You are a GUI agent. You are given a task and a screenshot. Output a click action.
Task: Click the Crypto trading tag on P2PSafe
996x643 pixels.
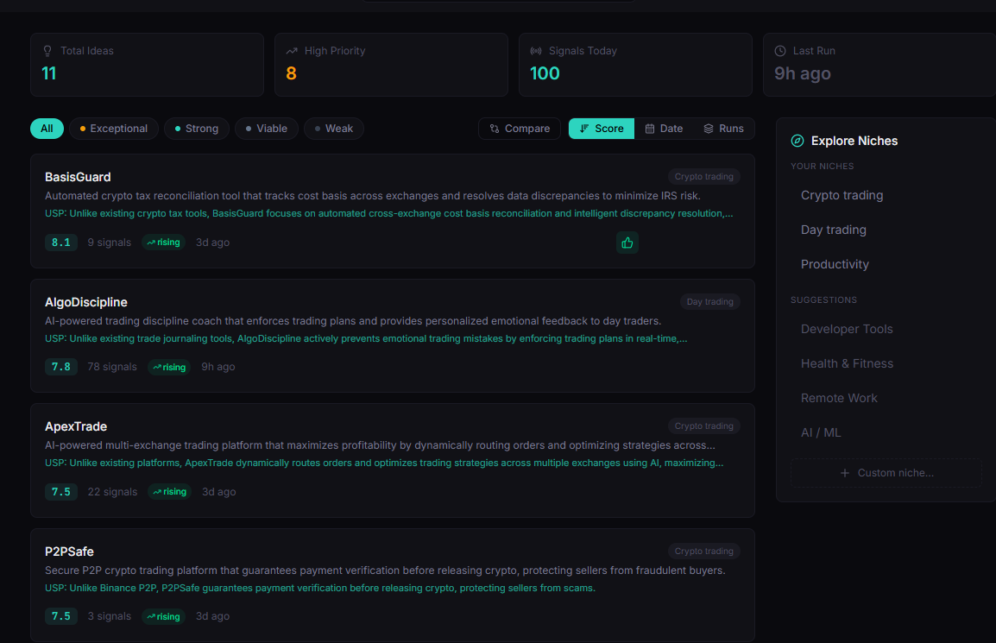(x=703, y=551)
